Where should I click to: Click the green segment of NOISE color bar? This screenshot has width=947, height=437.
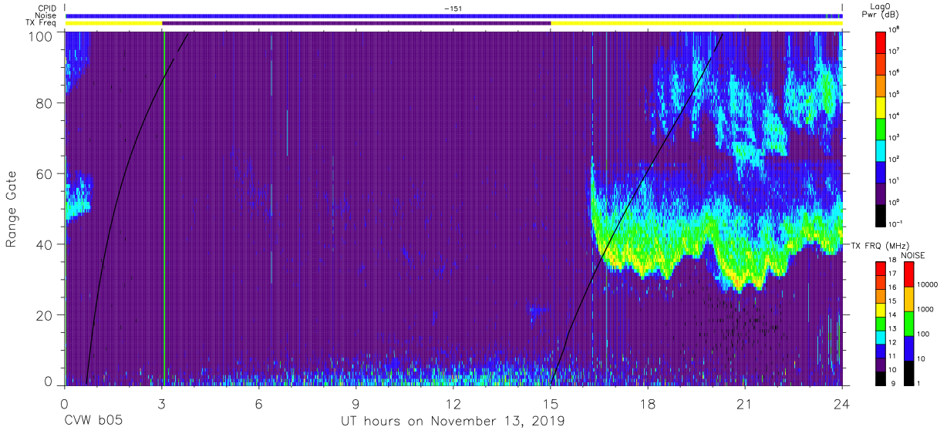click(908, 323)
